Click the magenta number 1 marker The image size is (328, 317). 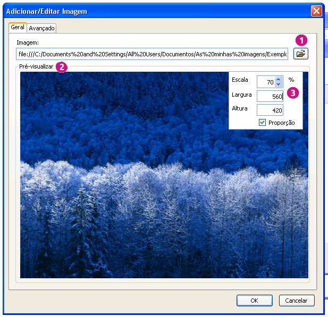[x=301, y=40]
